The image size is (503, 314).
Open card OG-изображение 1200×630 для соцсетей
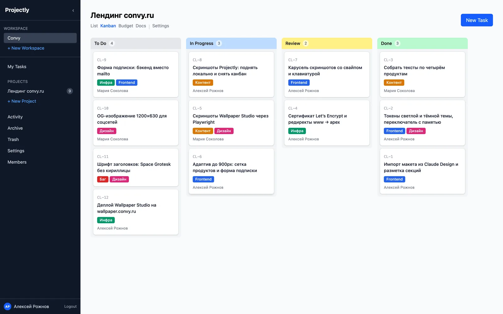136,123
